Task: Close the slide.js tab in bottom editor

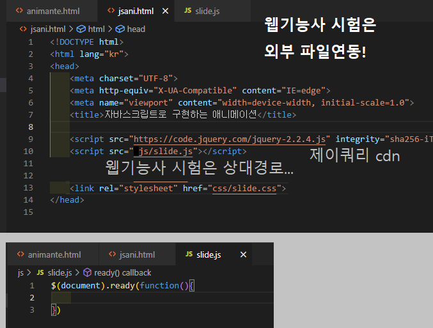Action: (x=243, y=254)
